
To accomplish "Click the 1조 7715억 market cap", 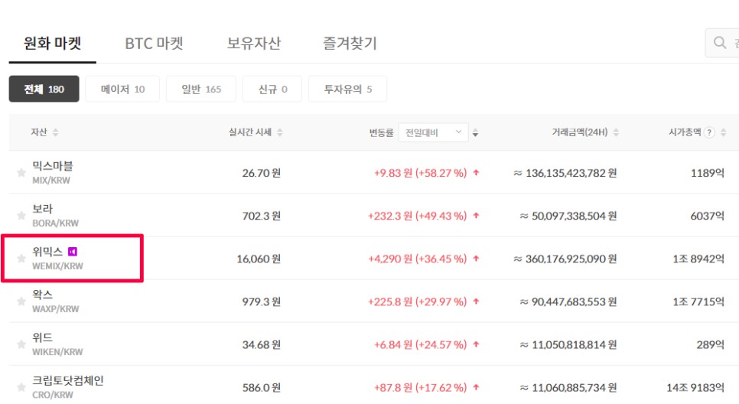I will tap(698, 301).
